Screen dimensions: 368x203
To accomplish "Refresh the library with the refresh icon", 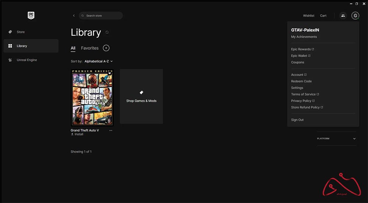I will [x=107, y=32].
